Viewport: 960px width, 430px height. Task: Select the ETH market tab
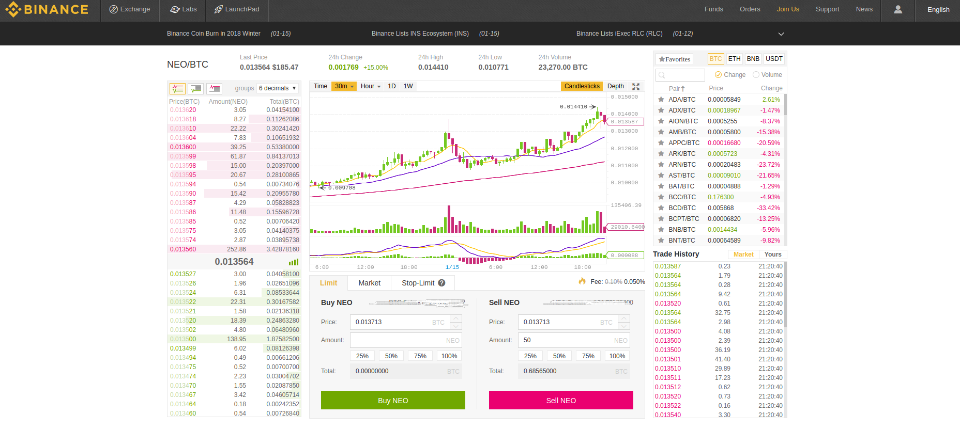point(734,59)
